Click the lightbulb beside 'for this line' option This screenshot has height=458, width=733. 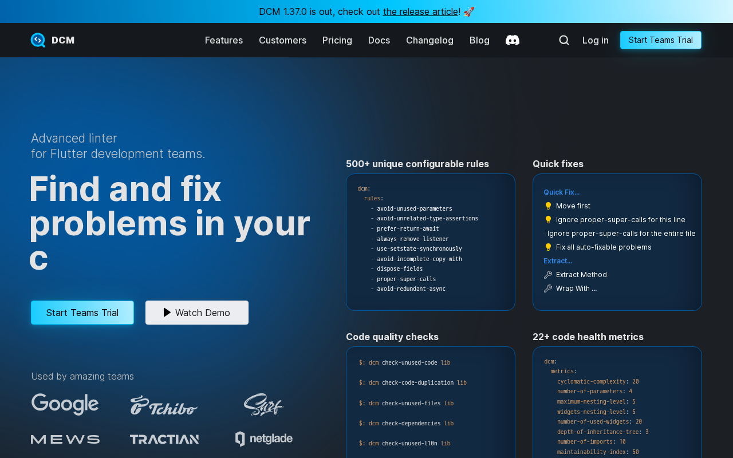tap(548, 220)
